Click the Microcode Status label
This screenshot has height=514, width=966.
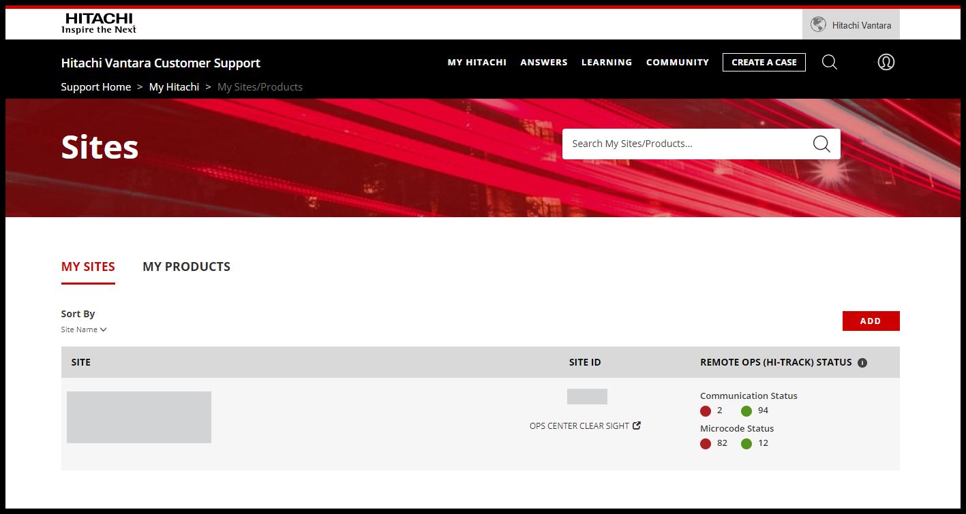click(737, 428)
